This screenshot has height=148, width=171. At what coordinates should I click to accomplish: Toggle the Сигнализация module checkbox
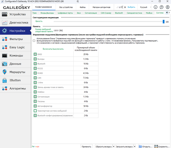tap(35, 97)
